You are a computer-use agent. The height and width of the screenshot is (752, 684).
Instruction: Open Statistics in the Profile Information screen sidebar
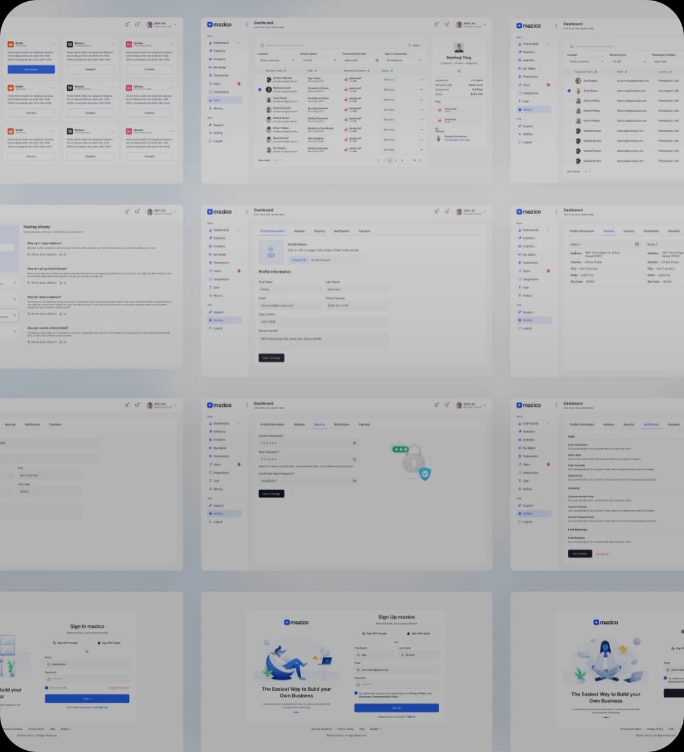pyautogui.click(x=218, y=238)
